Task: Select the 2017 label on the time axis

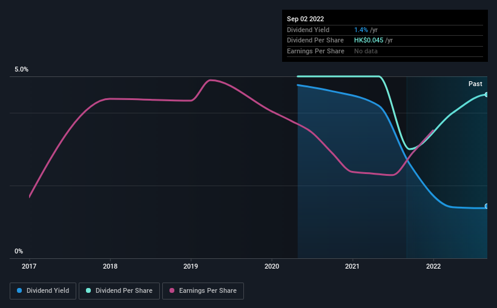Action: pyautogui.click(x=29, y=266)
